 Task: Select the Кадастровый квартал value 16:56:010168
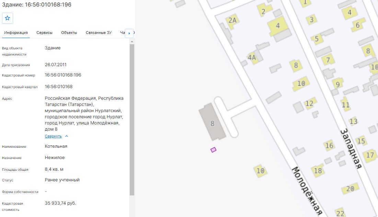(x=59, y=86)
